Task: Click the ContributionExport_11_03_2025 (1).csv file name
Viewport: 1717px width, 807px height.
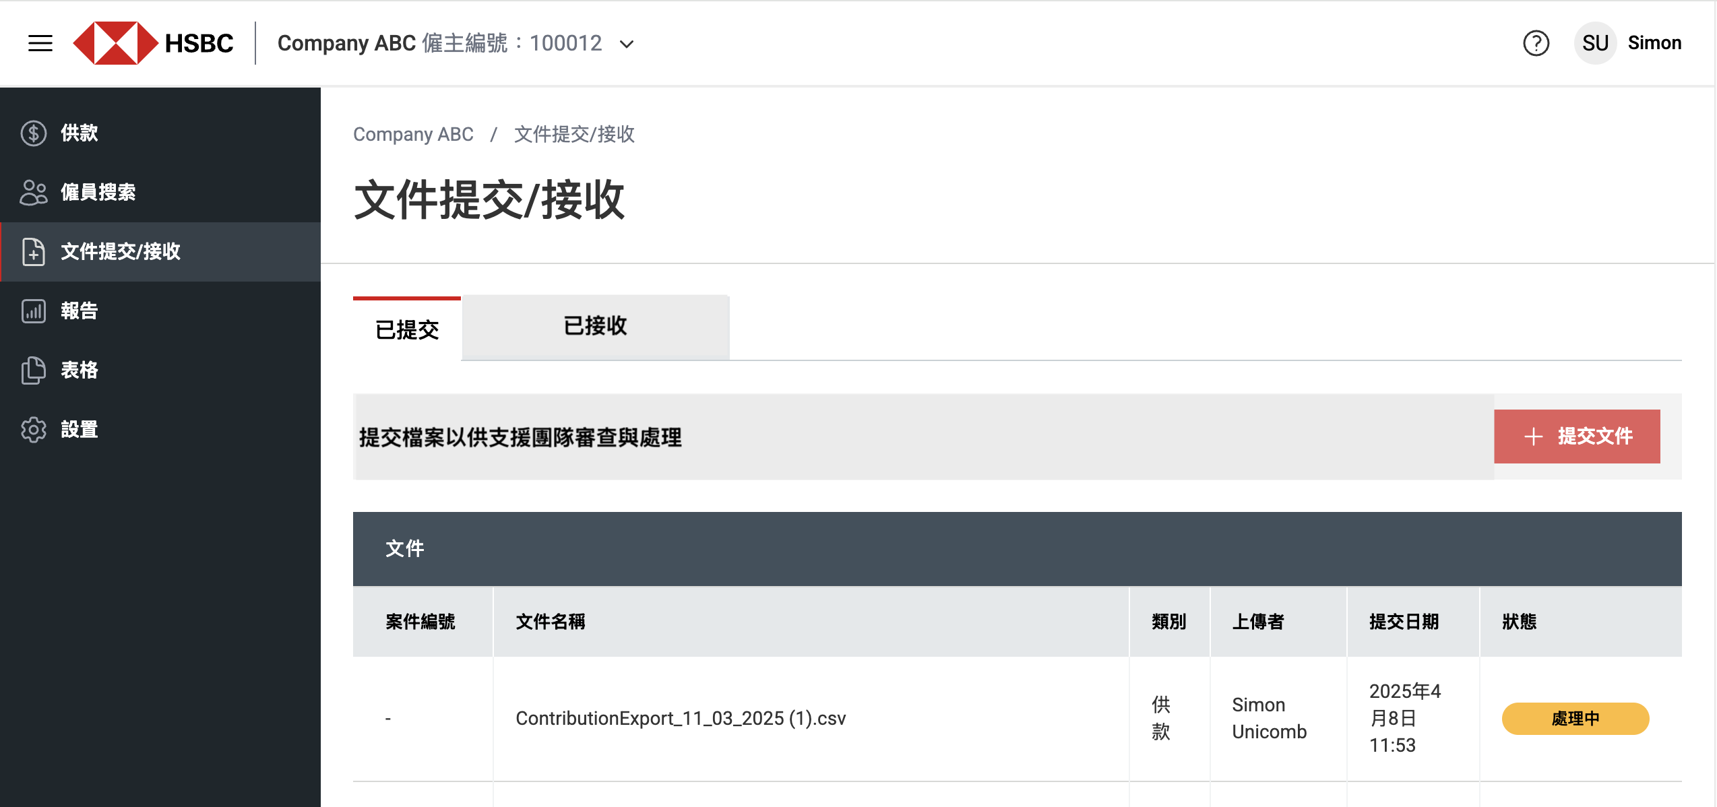Action: tap(681, 718)
